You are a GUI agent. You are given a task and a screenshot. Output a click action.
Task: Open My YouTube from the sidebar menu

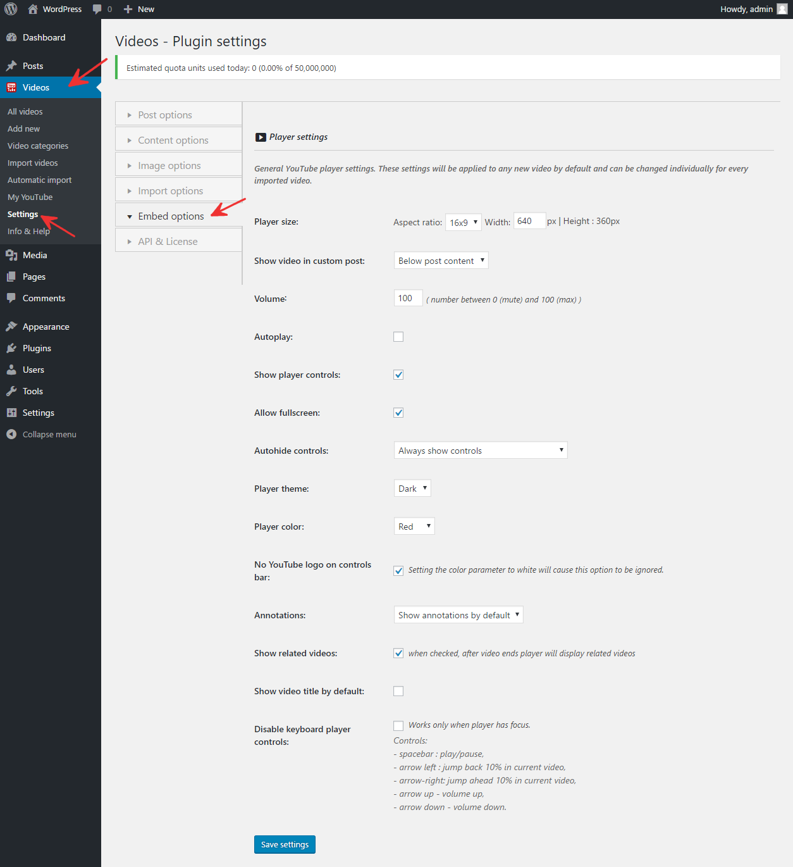pos(30,197)
